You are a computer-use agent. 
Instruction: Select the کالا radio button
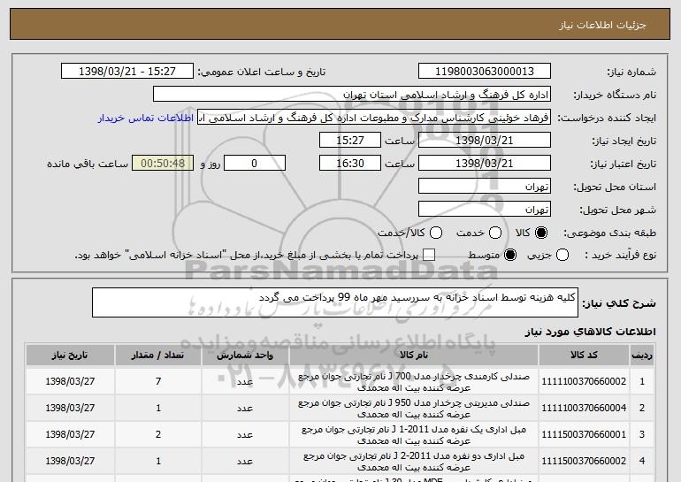tap(541, 233)
